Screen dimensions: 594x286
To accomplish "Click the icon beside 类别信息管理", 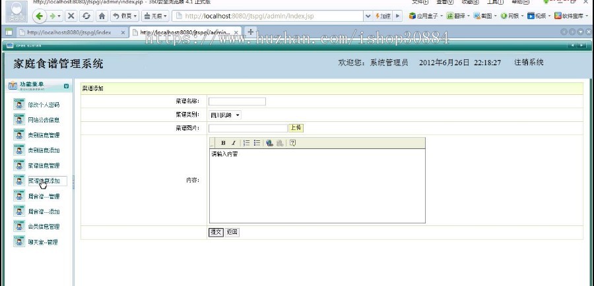I will [19, 134].
